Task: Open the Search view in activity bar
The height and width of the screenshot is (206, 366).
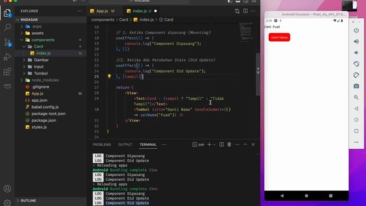Action: [x=7, y=27]
